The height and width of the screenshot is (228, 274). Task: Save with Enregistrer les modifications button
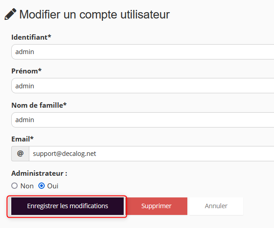pyautogui.click(x=68, y=206)
